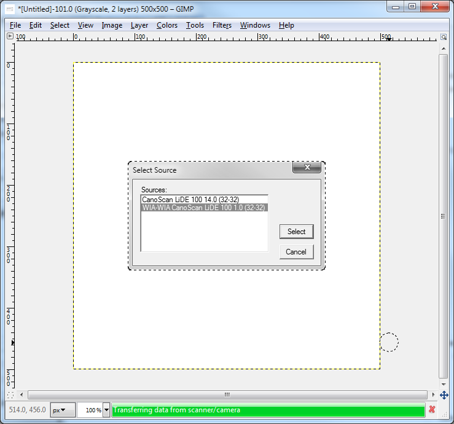Open the image menu triangle at ruler corner

(x=10, y=36)
